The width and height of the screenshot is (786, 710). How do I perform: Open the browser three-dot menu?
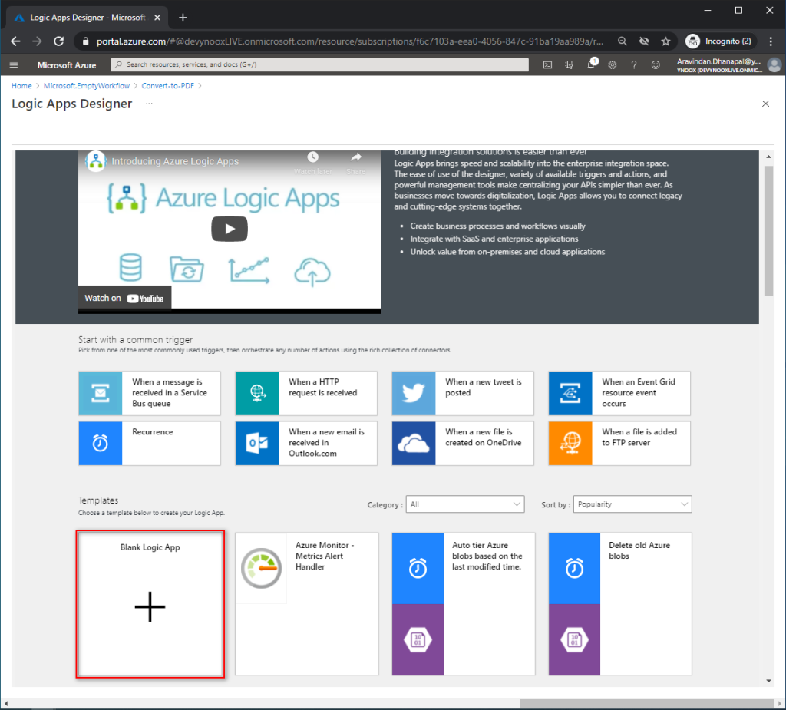pyautogui.click(x=770, y=41)
